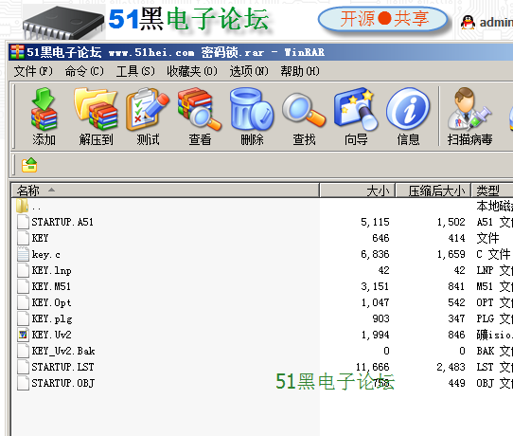This screenshot has width=513, height=436.
Task: Click the packed size value 2,483
Action: coord(451,367)
